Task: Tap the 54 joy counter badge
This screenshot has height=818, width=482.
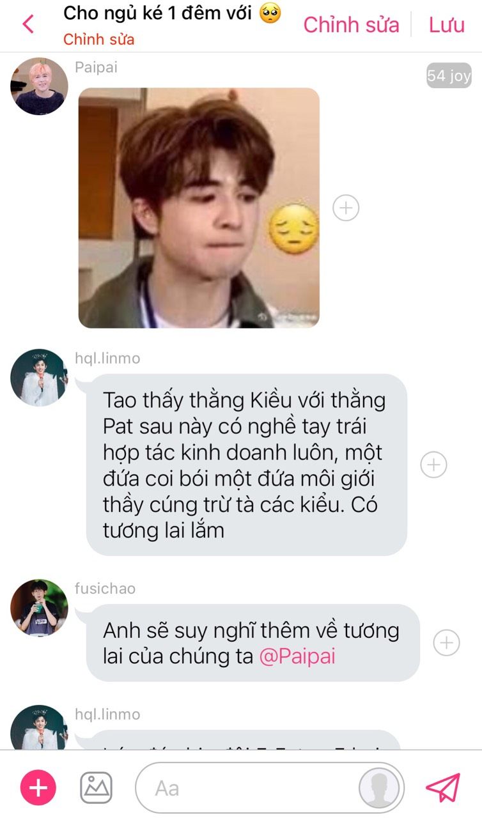Action: pyautogui.click(x=449, y=76)
